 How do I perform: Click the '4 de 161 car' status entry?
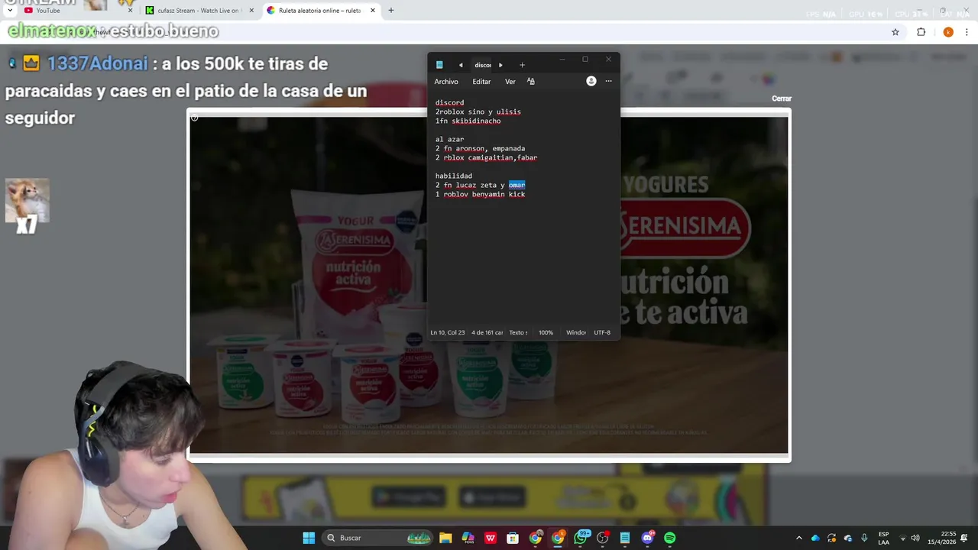(487, 332)
